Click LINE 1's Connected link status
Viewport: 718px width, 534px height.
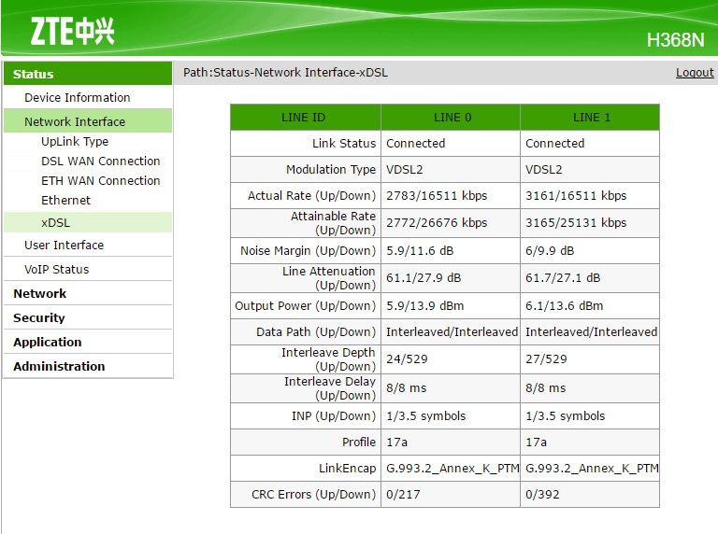(x=554, y=144)
